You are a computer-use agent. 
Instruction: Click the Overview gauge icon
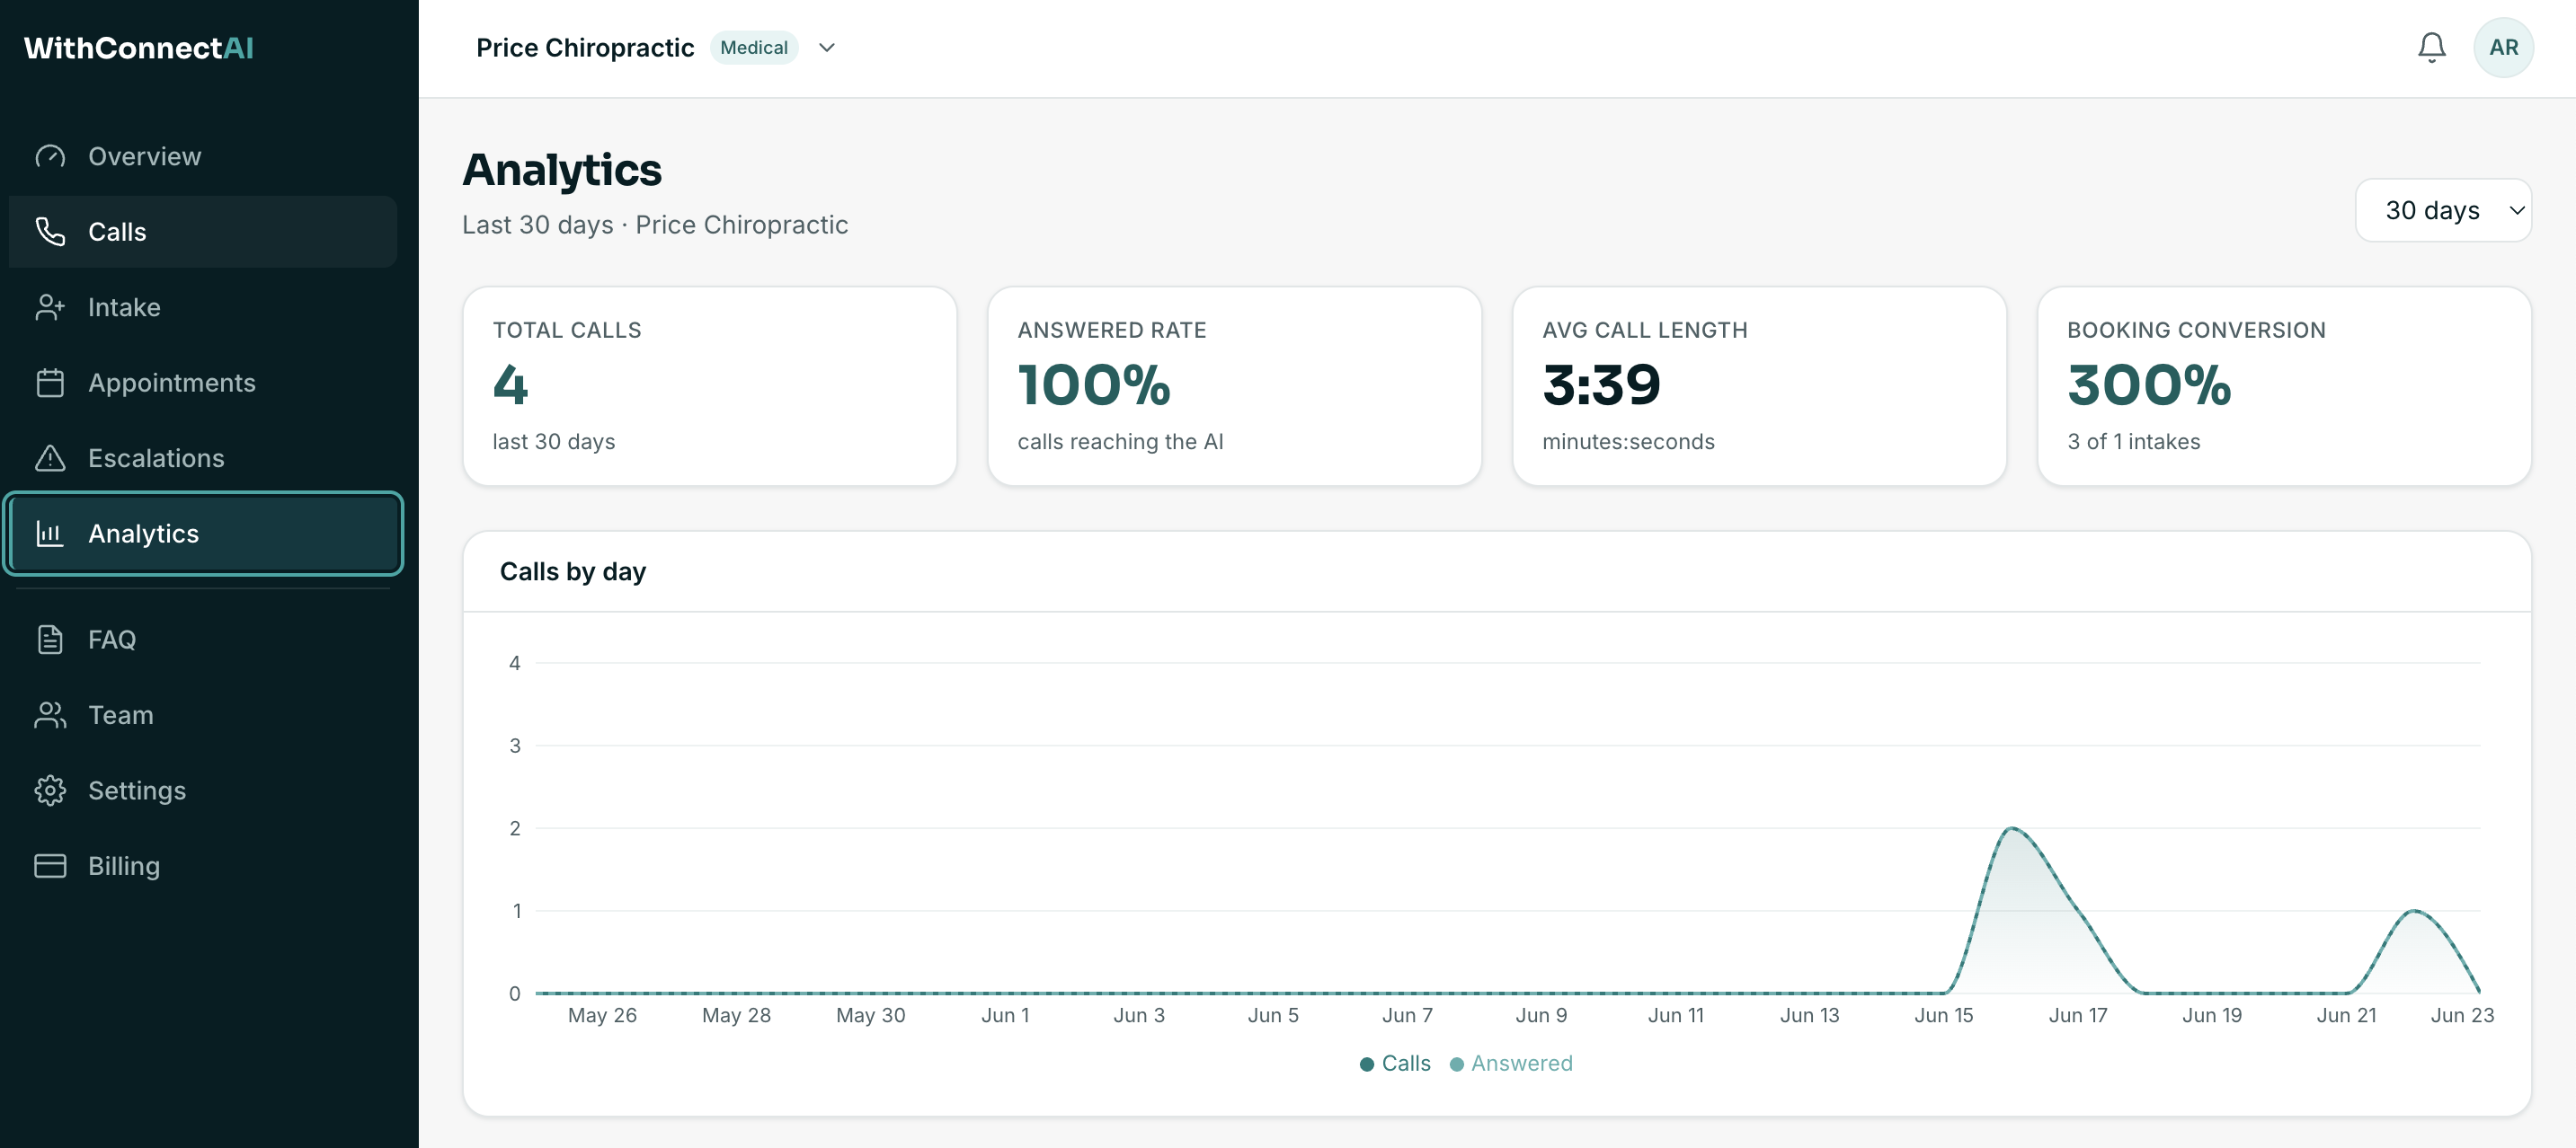pyautogui.click(x=50, y=157)
